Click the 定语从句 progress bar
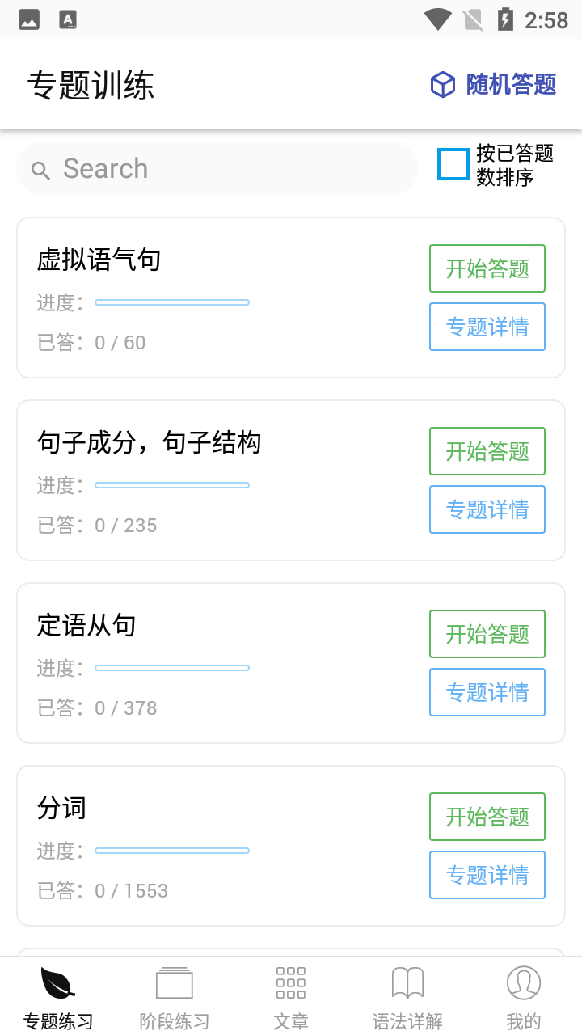The height and width of the screenshot is (1035, 582). (x=172, y=668)
